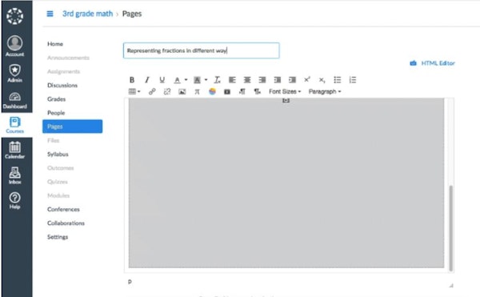Screen dimensions: 480x297
Task: Click the hamburger menu icon
Action: tap(50, 14)
